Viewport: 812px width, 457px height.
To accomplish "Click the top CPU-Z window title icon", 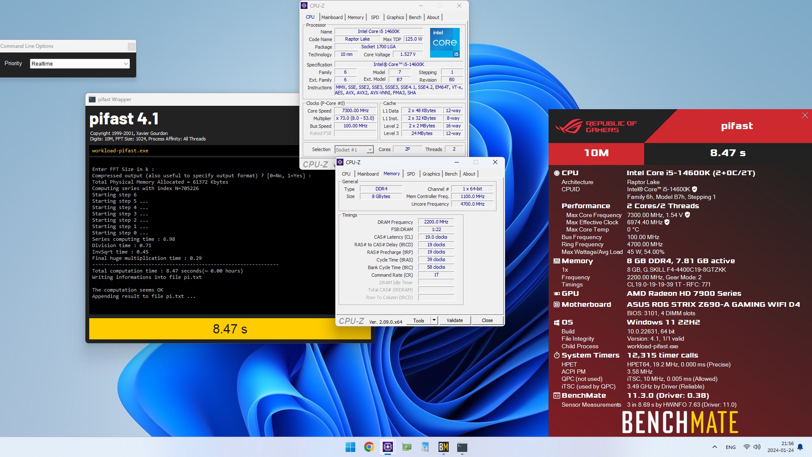I will pyautogui.click(x=304, y=6).
